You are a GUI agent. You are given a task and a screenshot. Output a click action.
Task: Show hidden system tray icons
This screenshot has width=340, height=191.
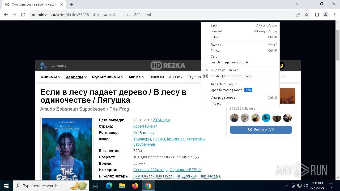click(287, 186)
